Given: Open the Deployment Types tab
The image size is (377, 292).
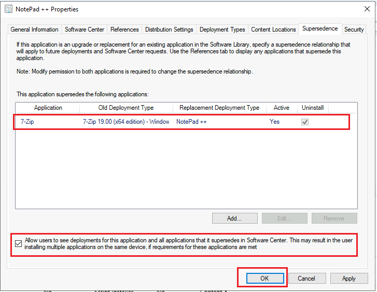Looking at the screenshot, I should (x=222, y=30).
